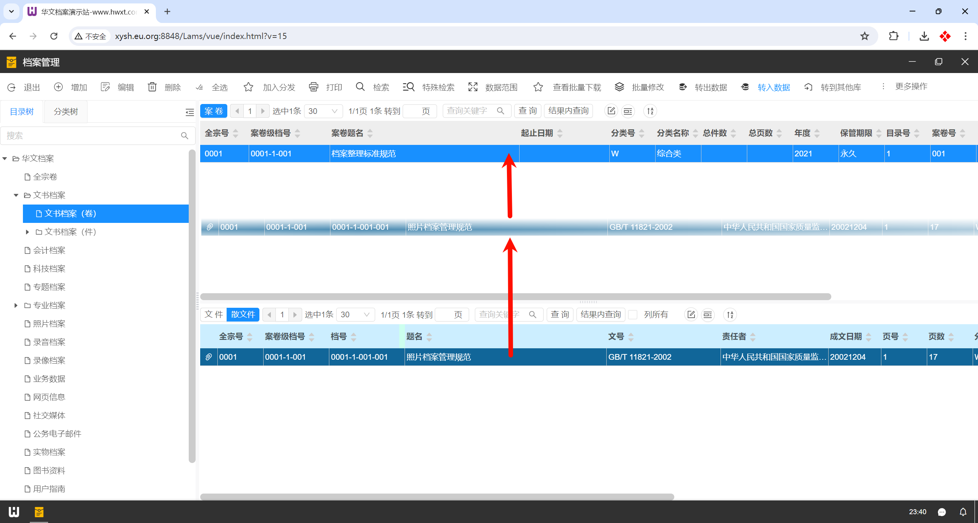978x523 pixels.
Task: Open 案卷 page size 30 dropdown
Action: click(323, 111)
